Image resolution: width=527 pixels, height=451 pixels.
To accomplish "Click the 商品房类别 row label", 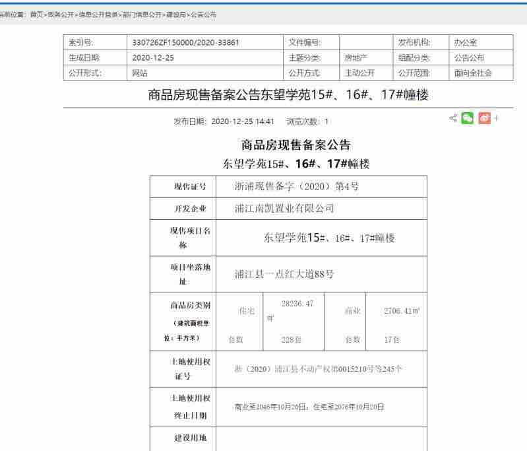I will tap(190, 305).
